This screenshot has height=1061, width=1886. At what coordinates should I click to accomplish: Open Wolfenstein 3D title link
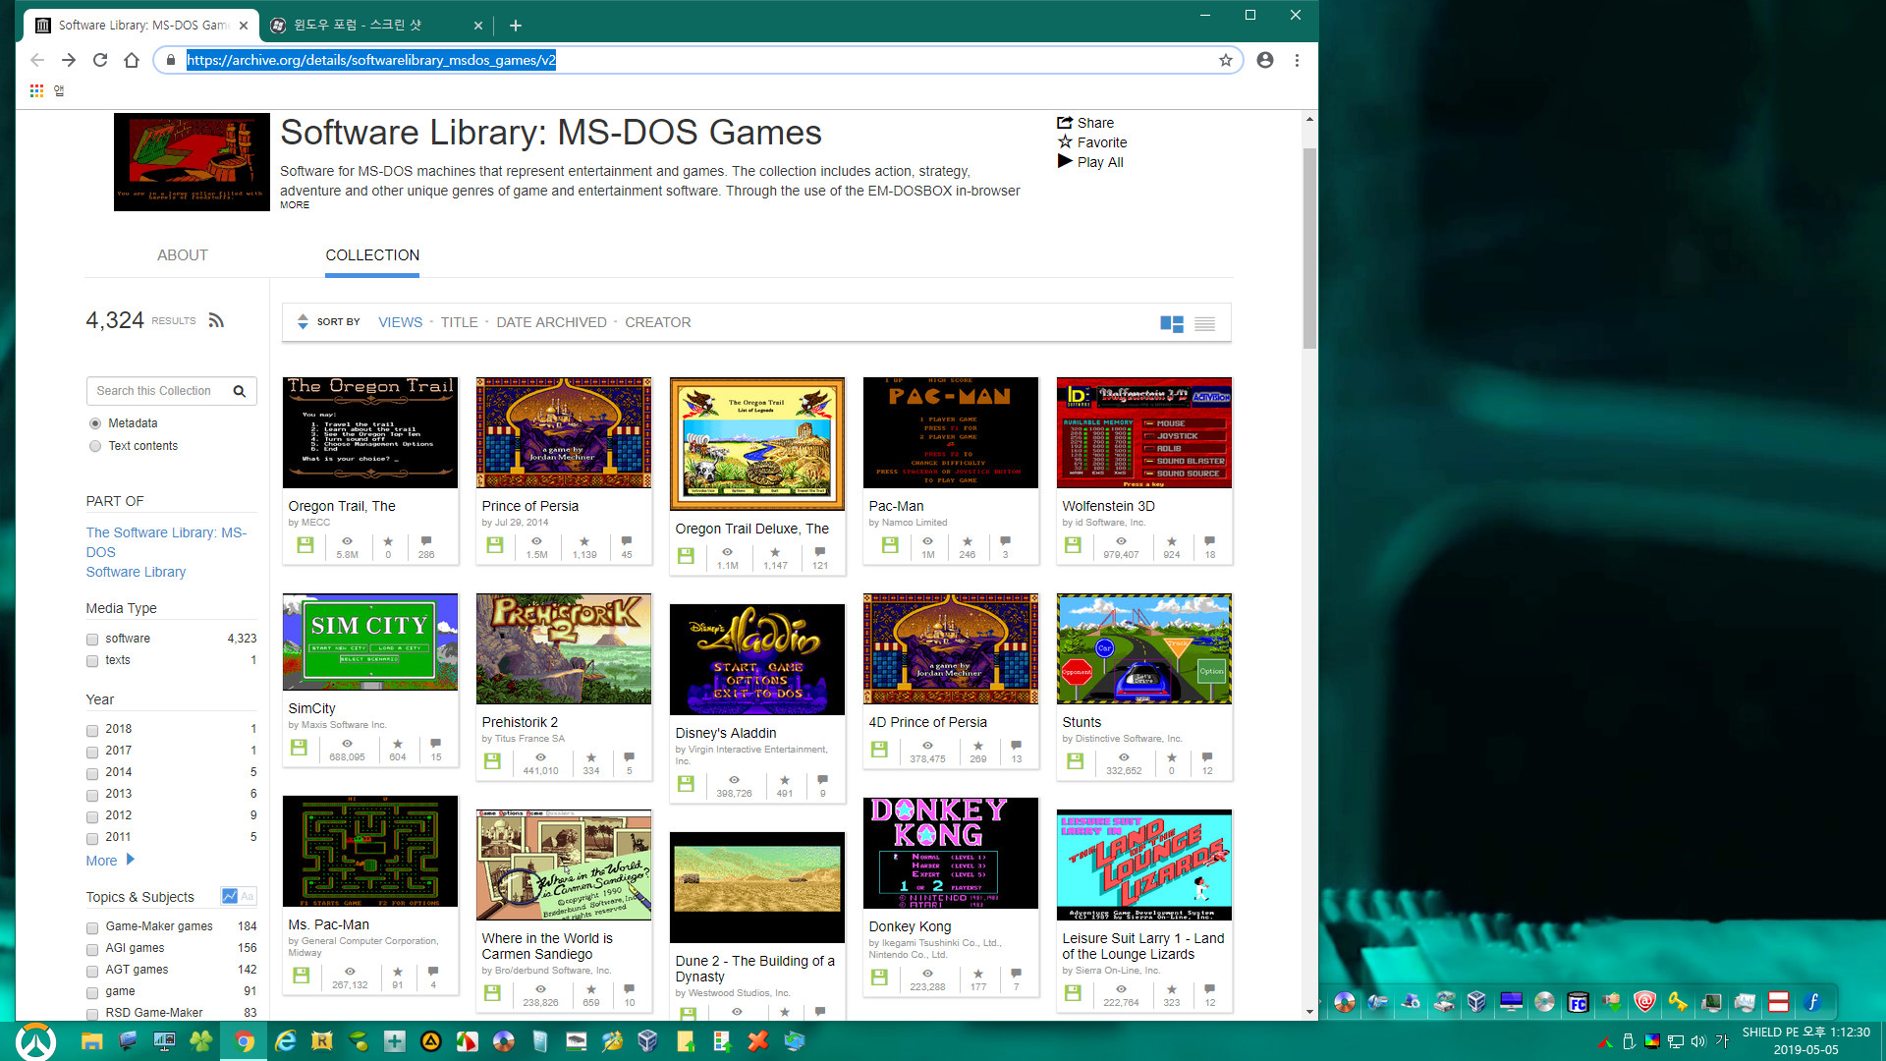click(x=1108, y=506)
